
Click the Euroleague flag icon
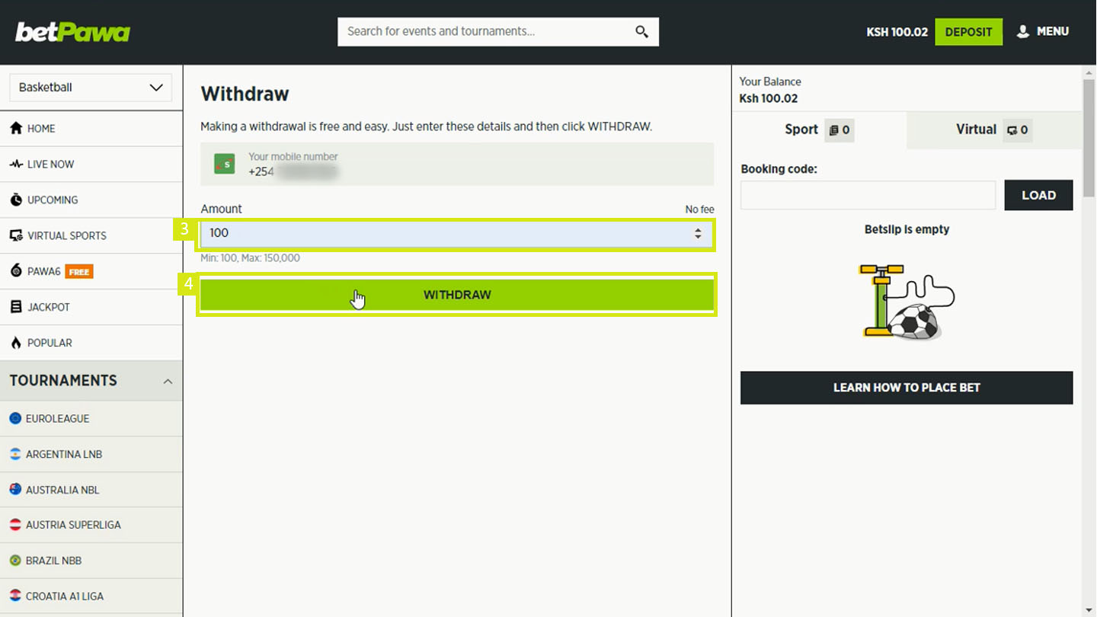point(15,418)
